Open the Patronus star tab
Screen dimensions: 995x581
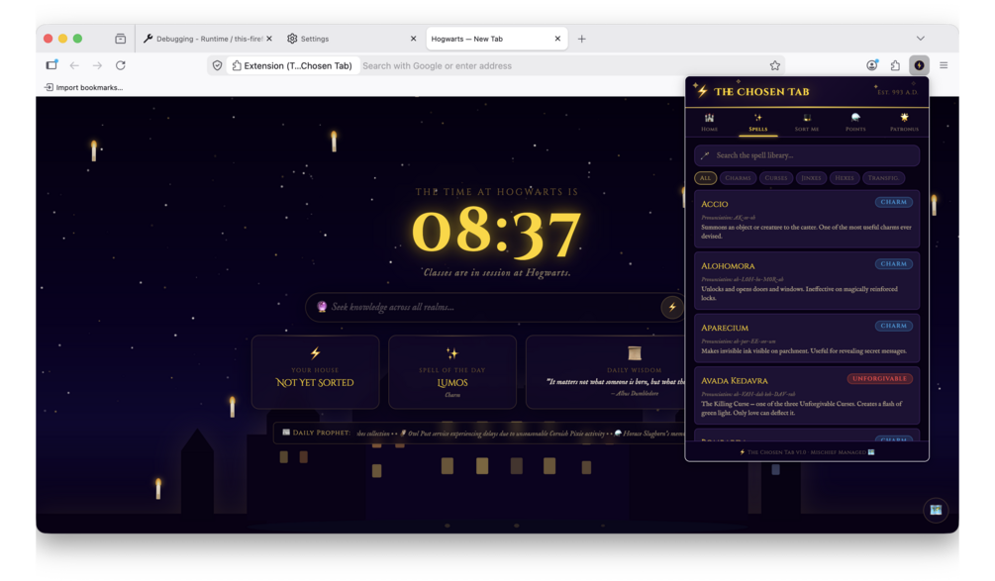click(x=904, y=123)
